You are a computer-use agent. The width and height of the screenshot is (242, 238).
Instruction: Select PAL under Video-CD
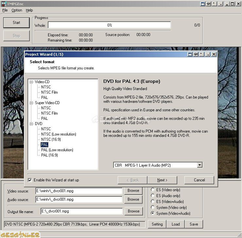pos(44,98)
